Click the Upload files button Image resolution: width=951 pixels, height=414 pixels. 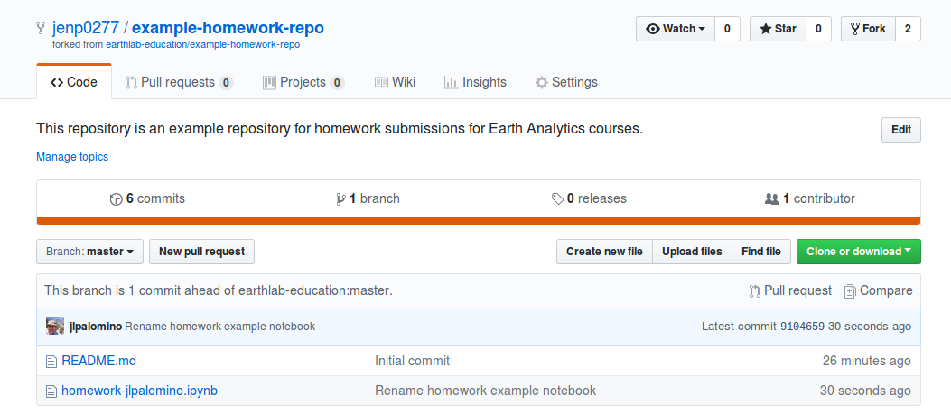click(692, 252)
